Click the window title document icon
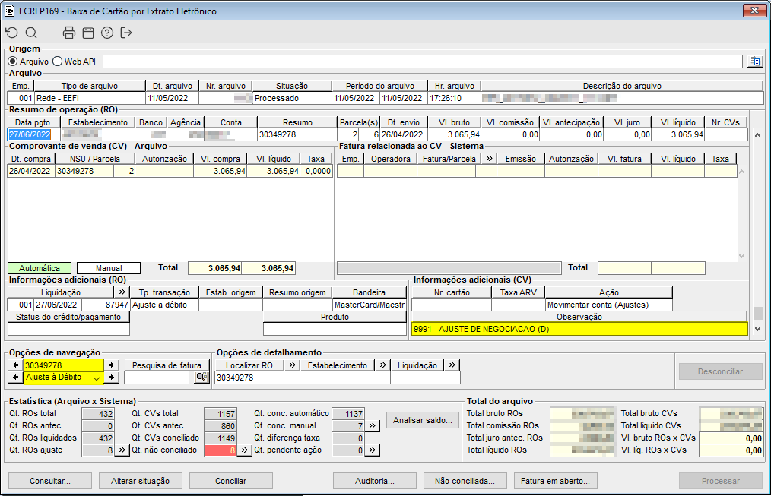Viewport: 771px width, 496px height. pos(10,11)
